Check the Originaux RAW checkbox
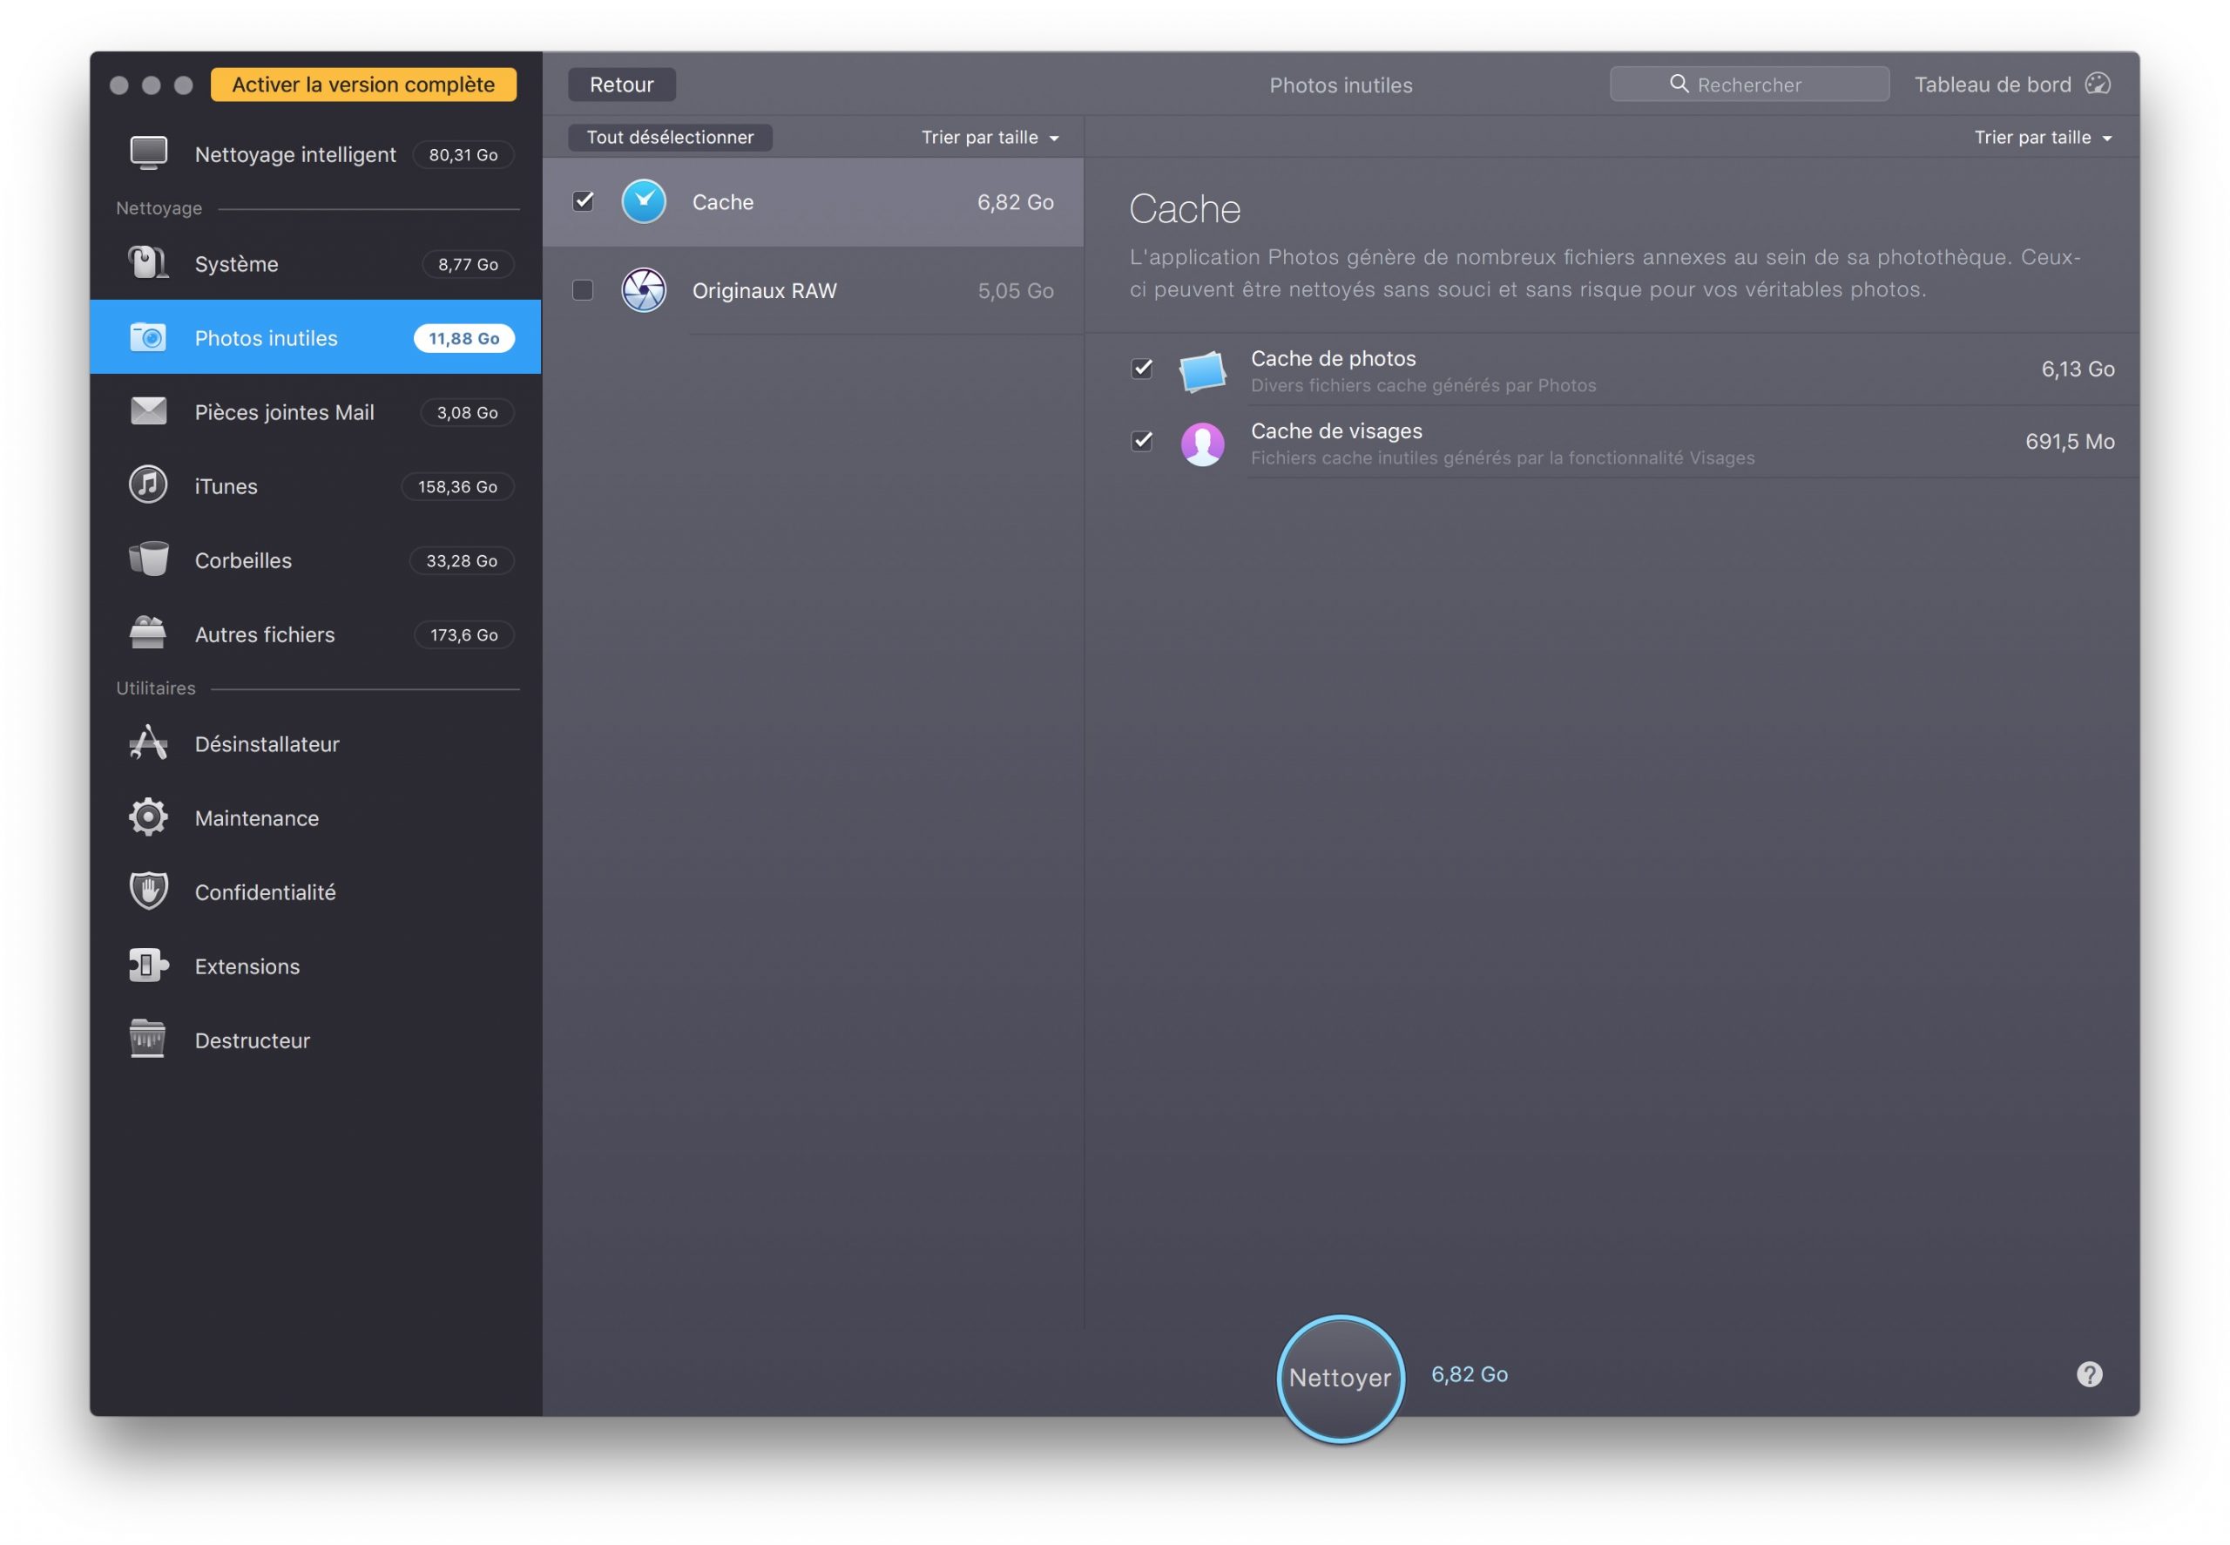Image resolution: width=2230 pixels, height=1545 pixels. (x=584, y=290)
